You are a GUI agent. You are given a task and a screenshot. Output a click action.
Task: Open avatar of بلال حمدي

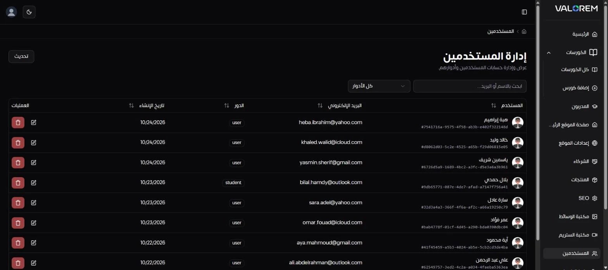518,183
